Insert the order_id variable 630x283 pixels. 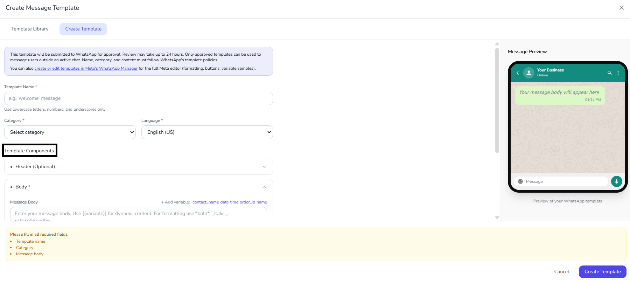pos(247,202)
